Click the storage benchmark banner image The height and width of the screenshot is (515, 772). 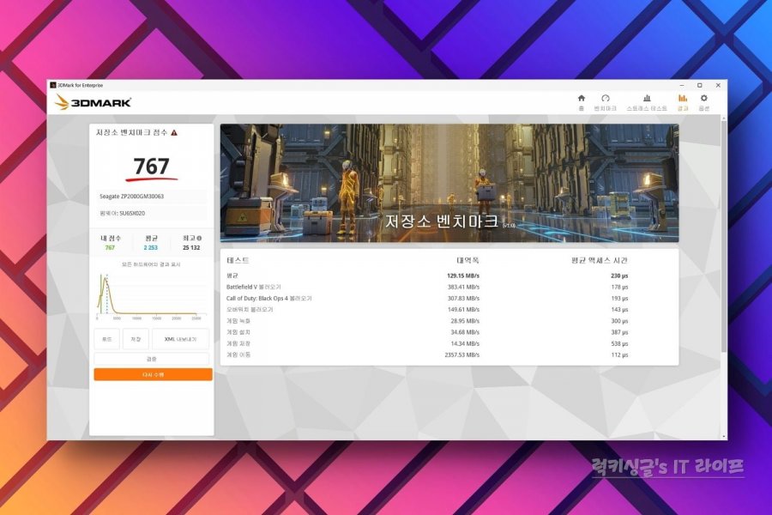point(449,183)
